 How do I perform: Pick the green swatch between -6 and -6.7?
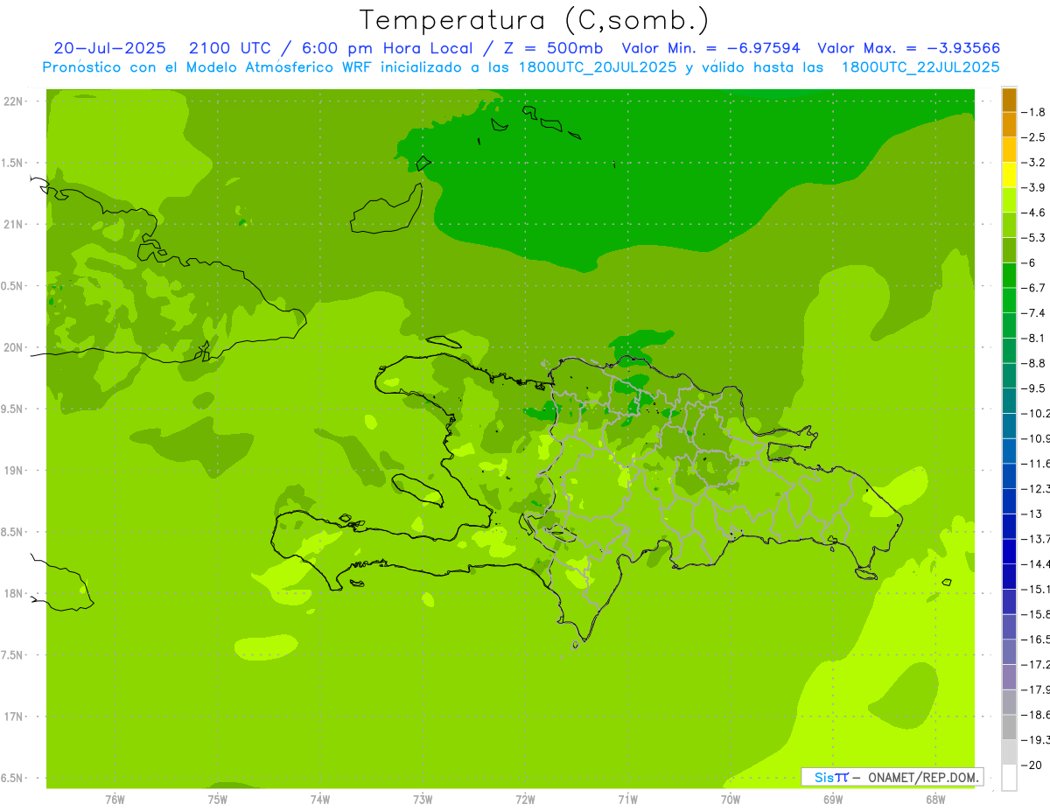[x=1009, y=276]
